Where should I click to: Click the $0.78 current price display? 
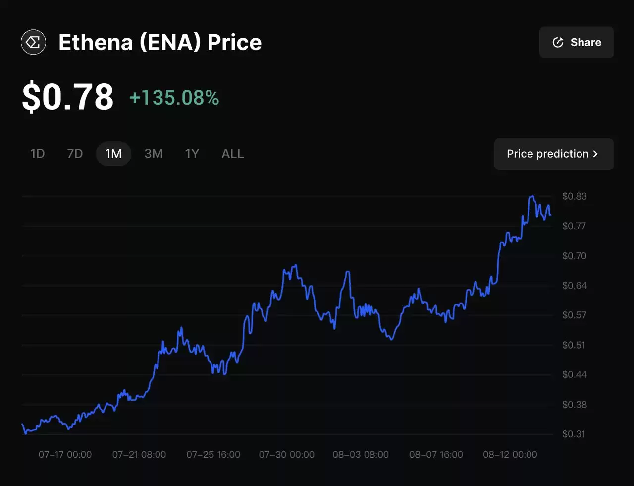[67, 96]
